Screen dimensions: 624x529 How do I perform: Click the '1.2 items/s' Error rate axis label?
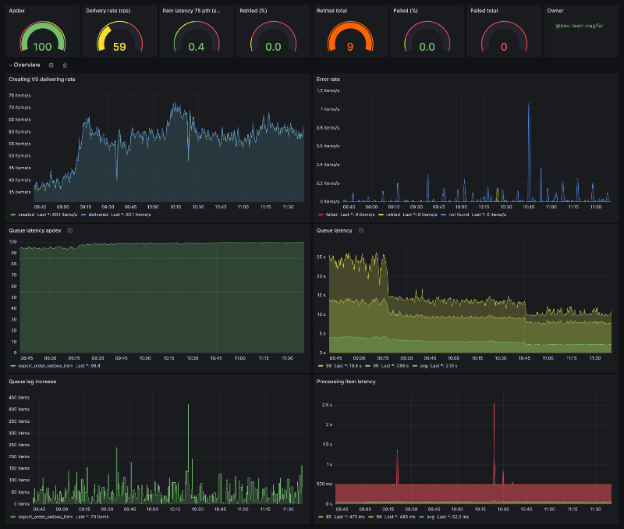(328, 91)
